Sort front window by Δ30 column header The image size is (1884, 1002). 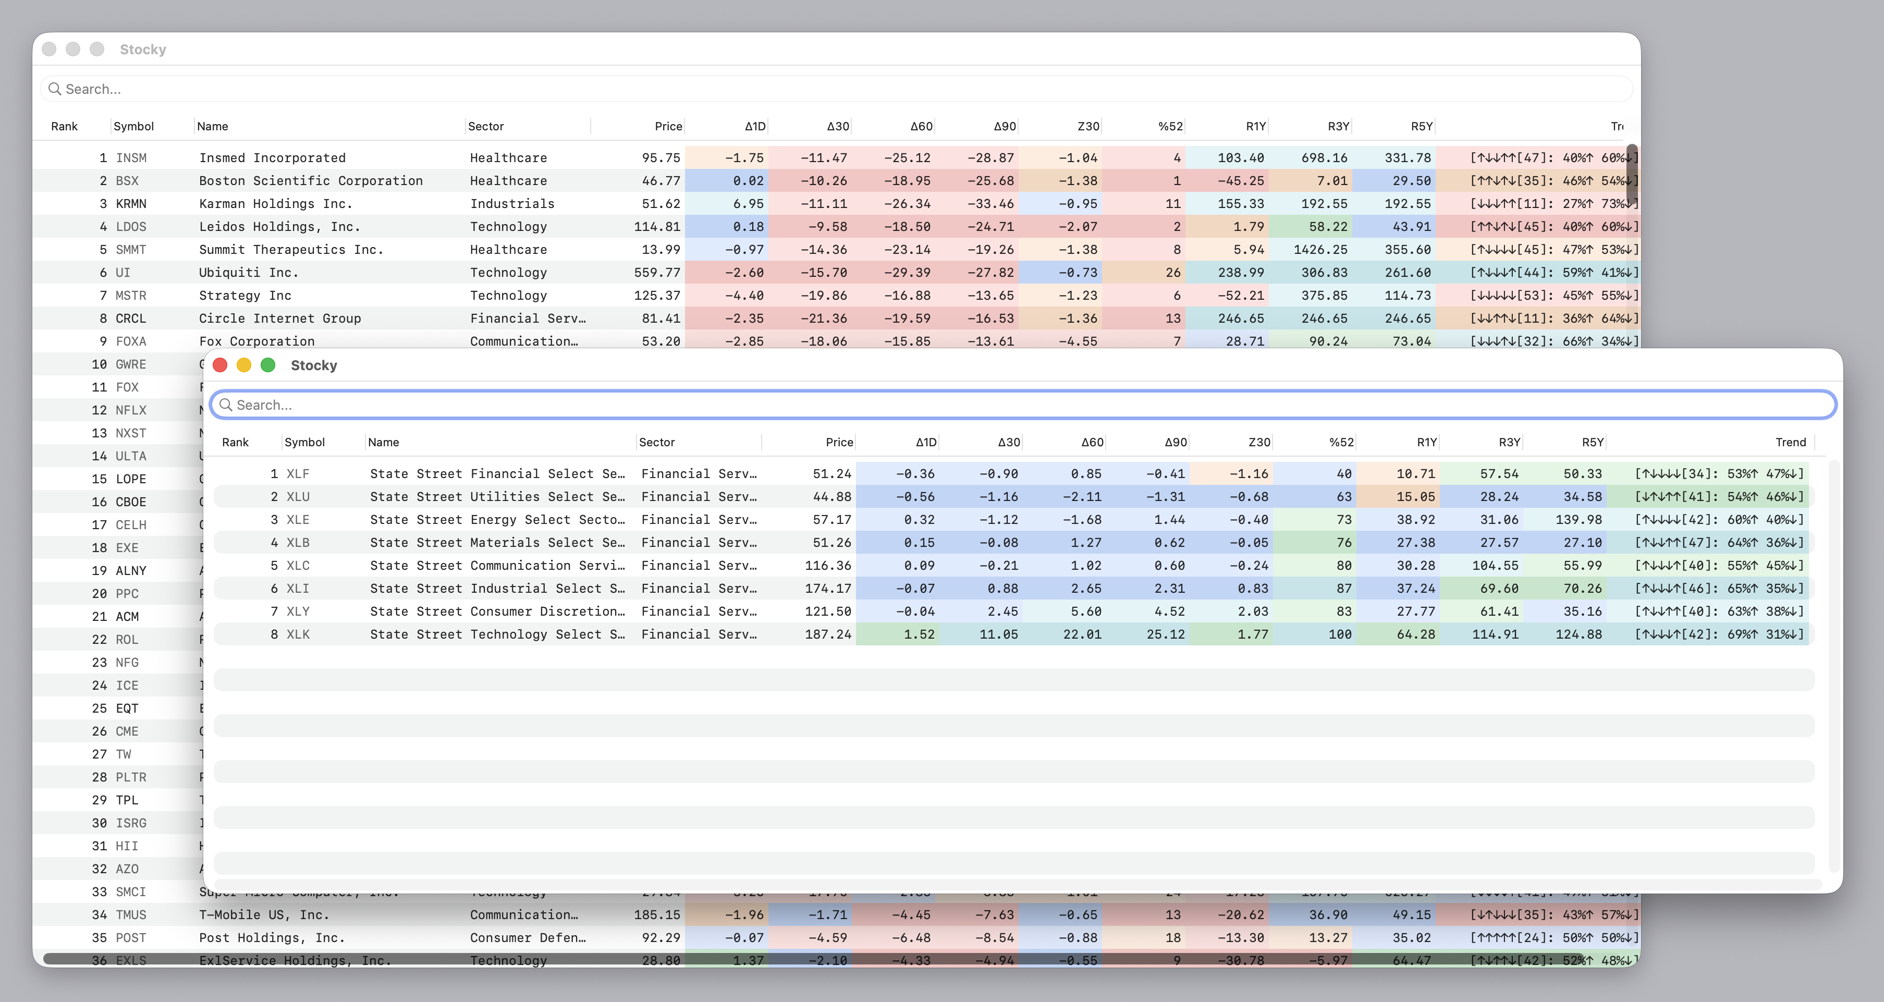[1009, 442]
